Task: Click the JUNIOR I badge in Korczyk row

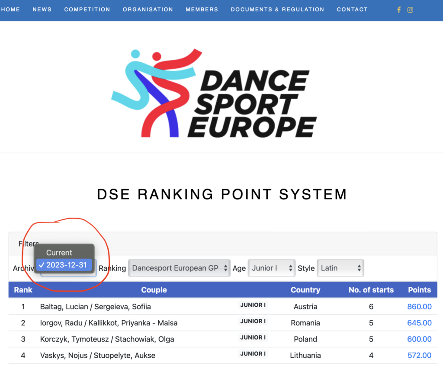Action: [253, 337]
